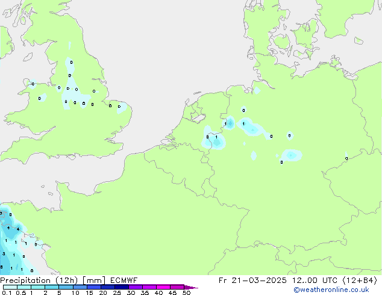This screenshot has width=382, height=295.
Task: Click the 15–20 mm blue legend swatch
Action: click(93, 287)
